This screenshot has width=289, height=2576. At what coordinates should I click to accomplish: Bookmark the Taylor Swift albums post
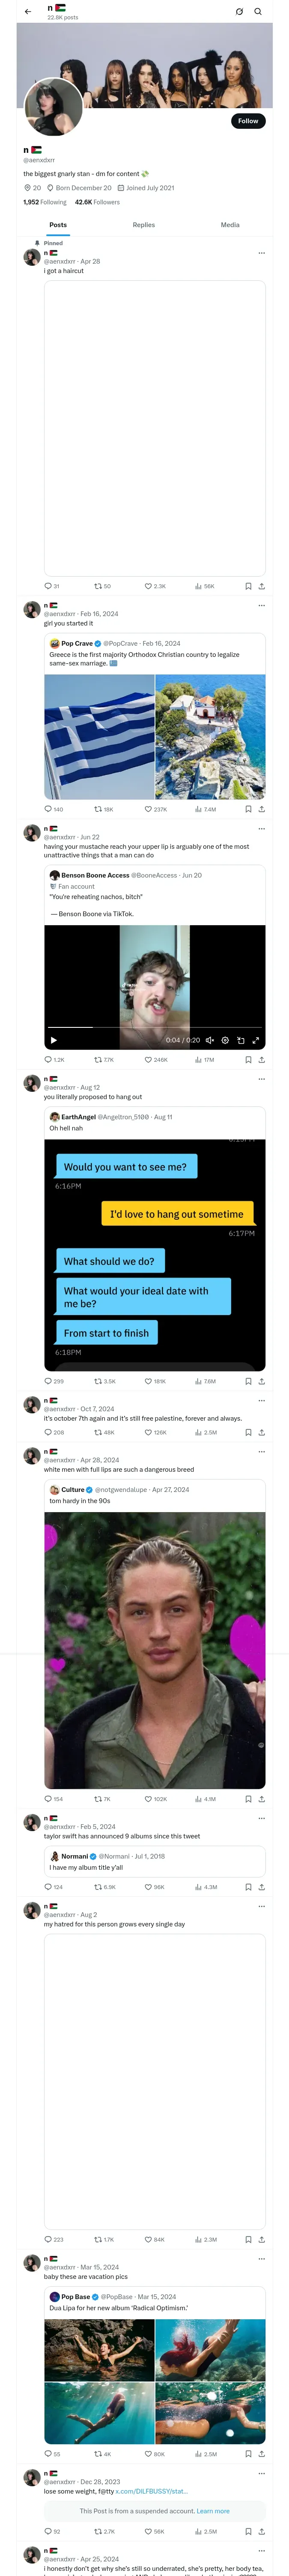coord(248,1887)
